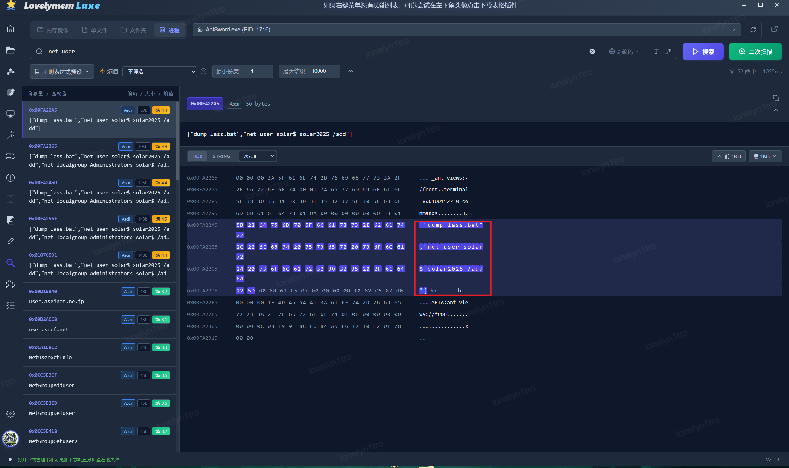Screen dimensions: 789x468
Task: Open the ASCII encoding dropdown
Action: (258, 156)
